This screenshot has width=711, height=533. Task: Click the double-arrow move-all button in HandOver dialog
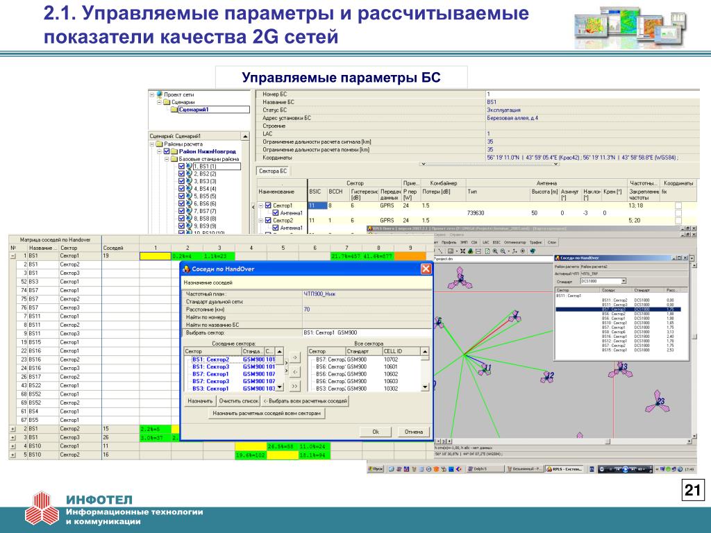[294, 386]
